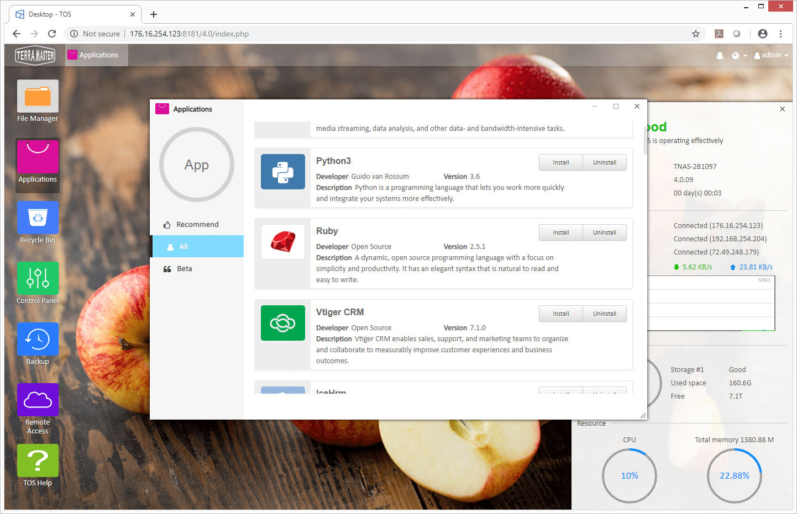Click the TerraMaster logo
This screenshot has width=797, height=514.
point(35,55)
